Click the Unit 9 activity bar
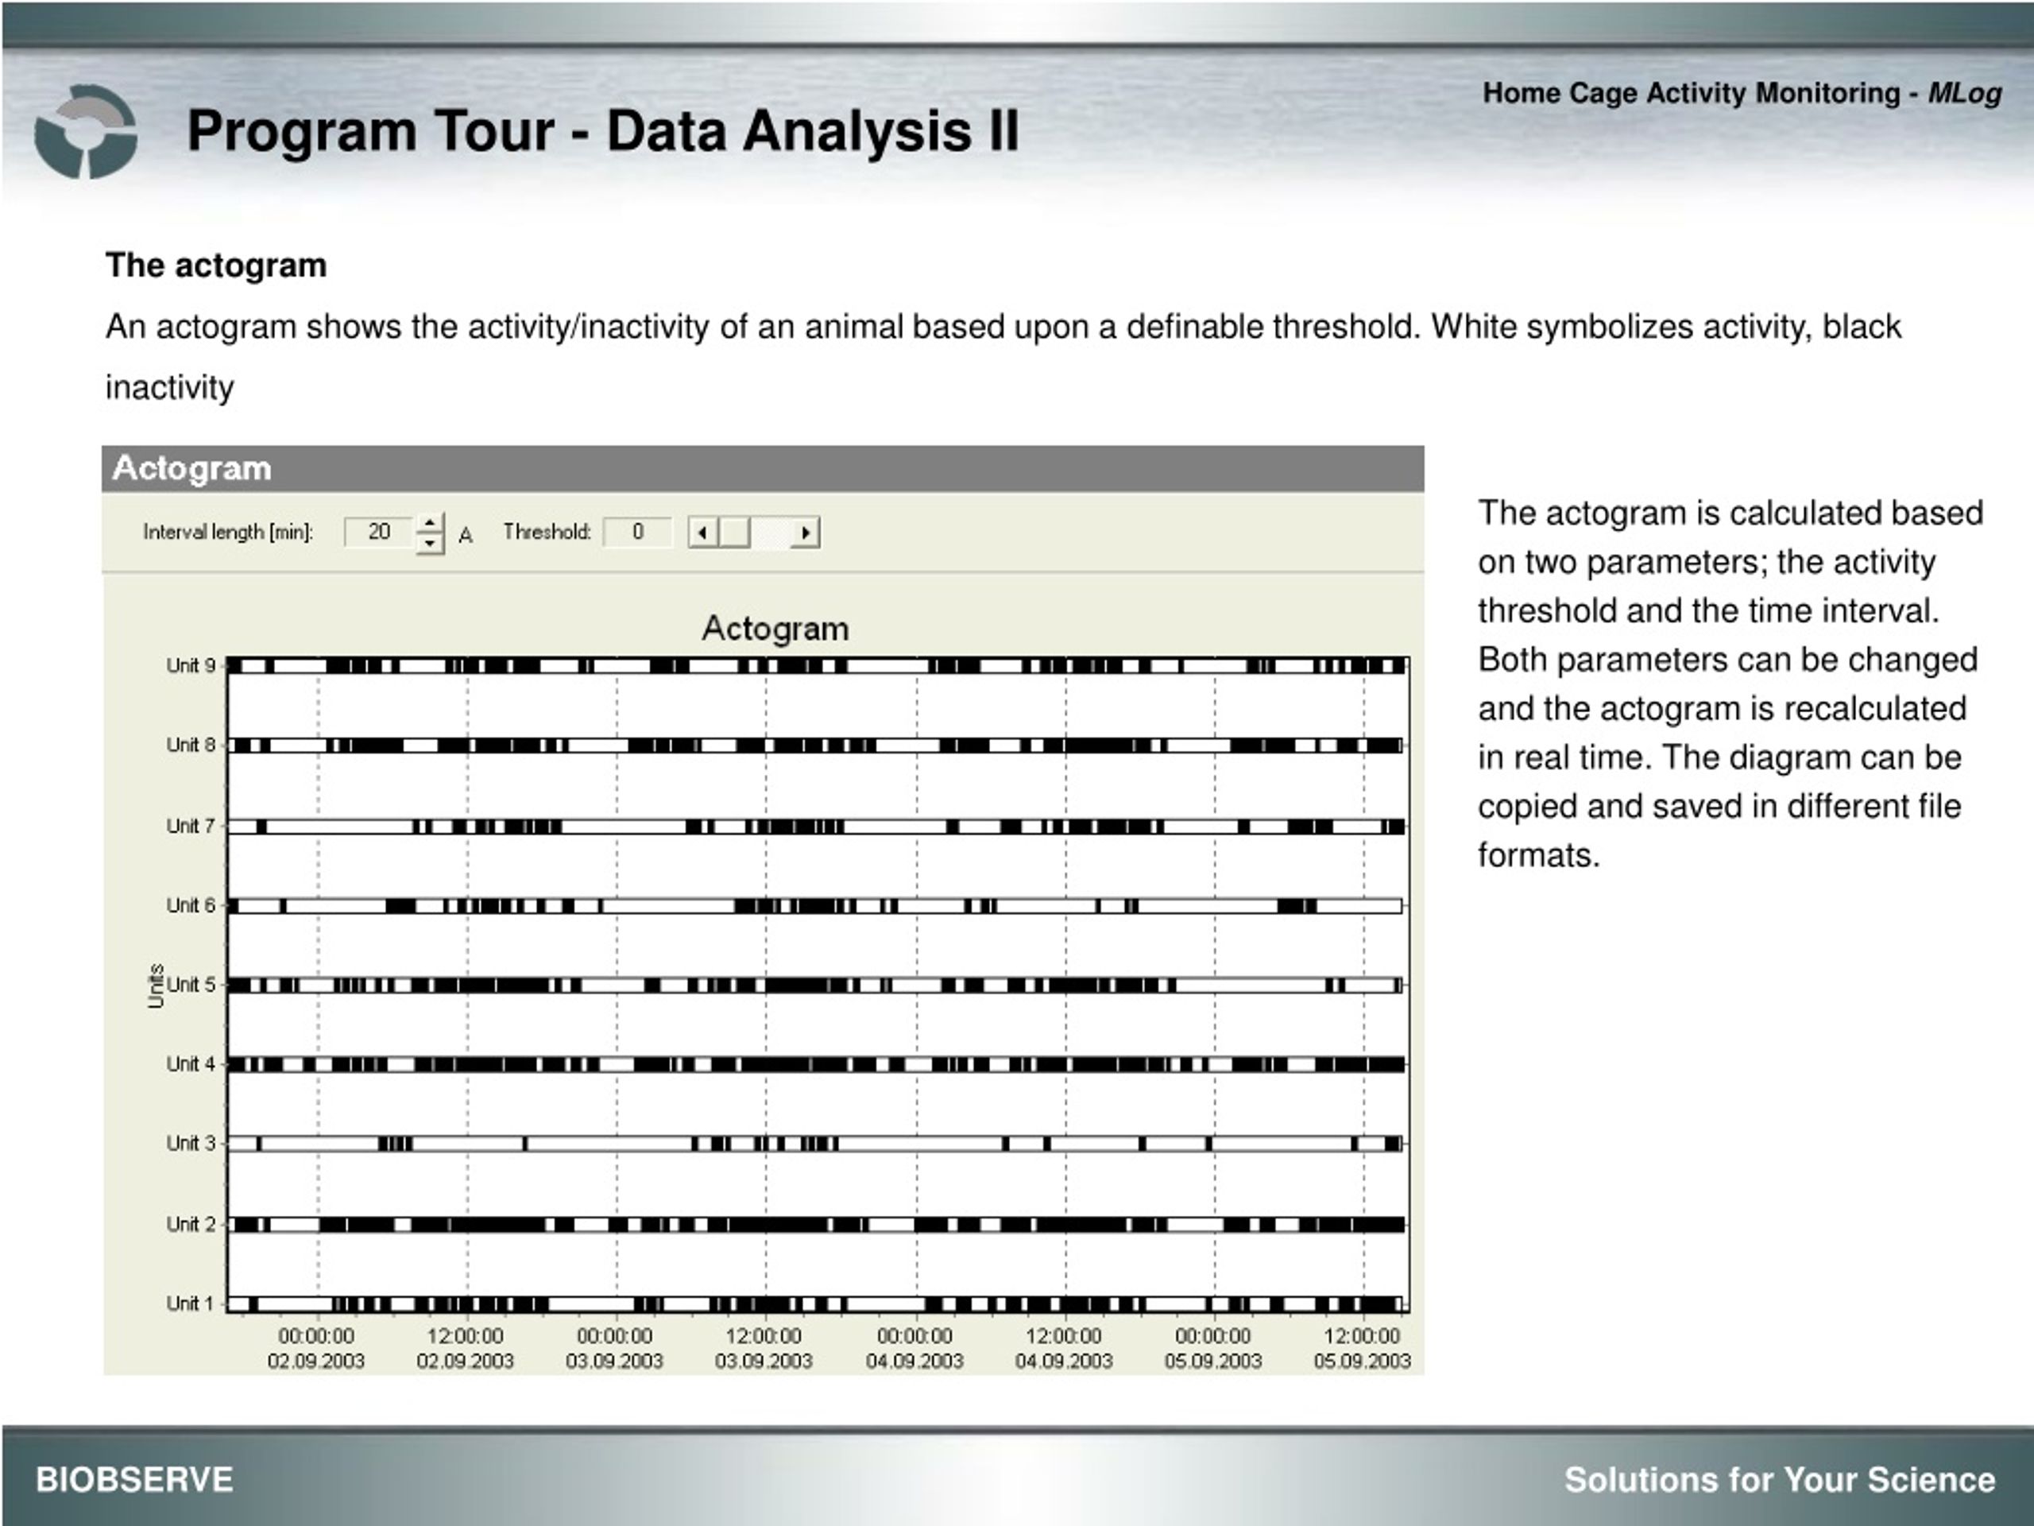 click(818, 665)
